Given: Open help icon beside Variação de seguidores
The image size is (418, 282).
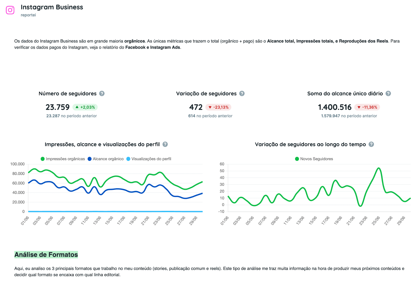Looking at the screenshot, I should (242, 93).
